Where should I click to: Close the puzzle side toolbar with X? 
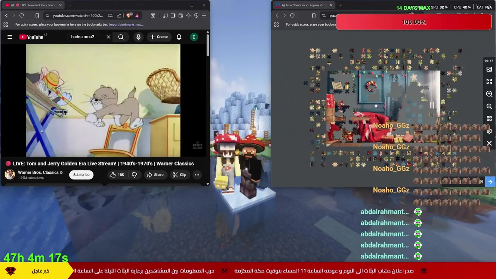pos(489,143)
